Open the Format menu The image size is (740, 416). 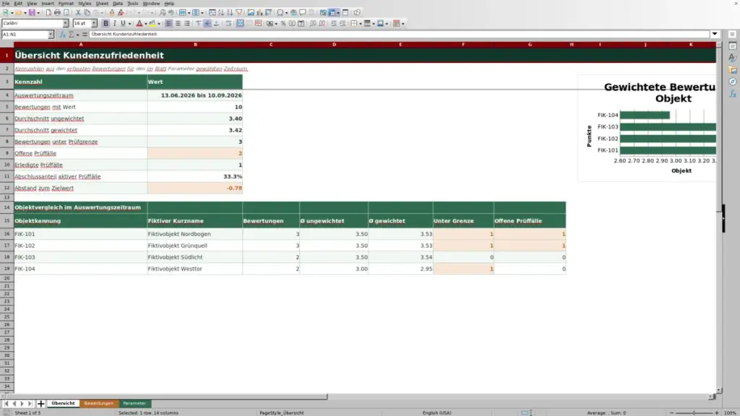click(66, 4)
